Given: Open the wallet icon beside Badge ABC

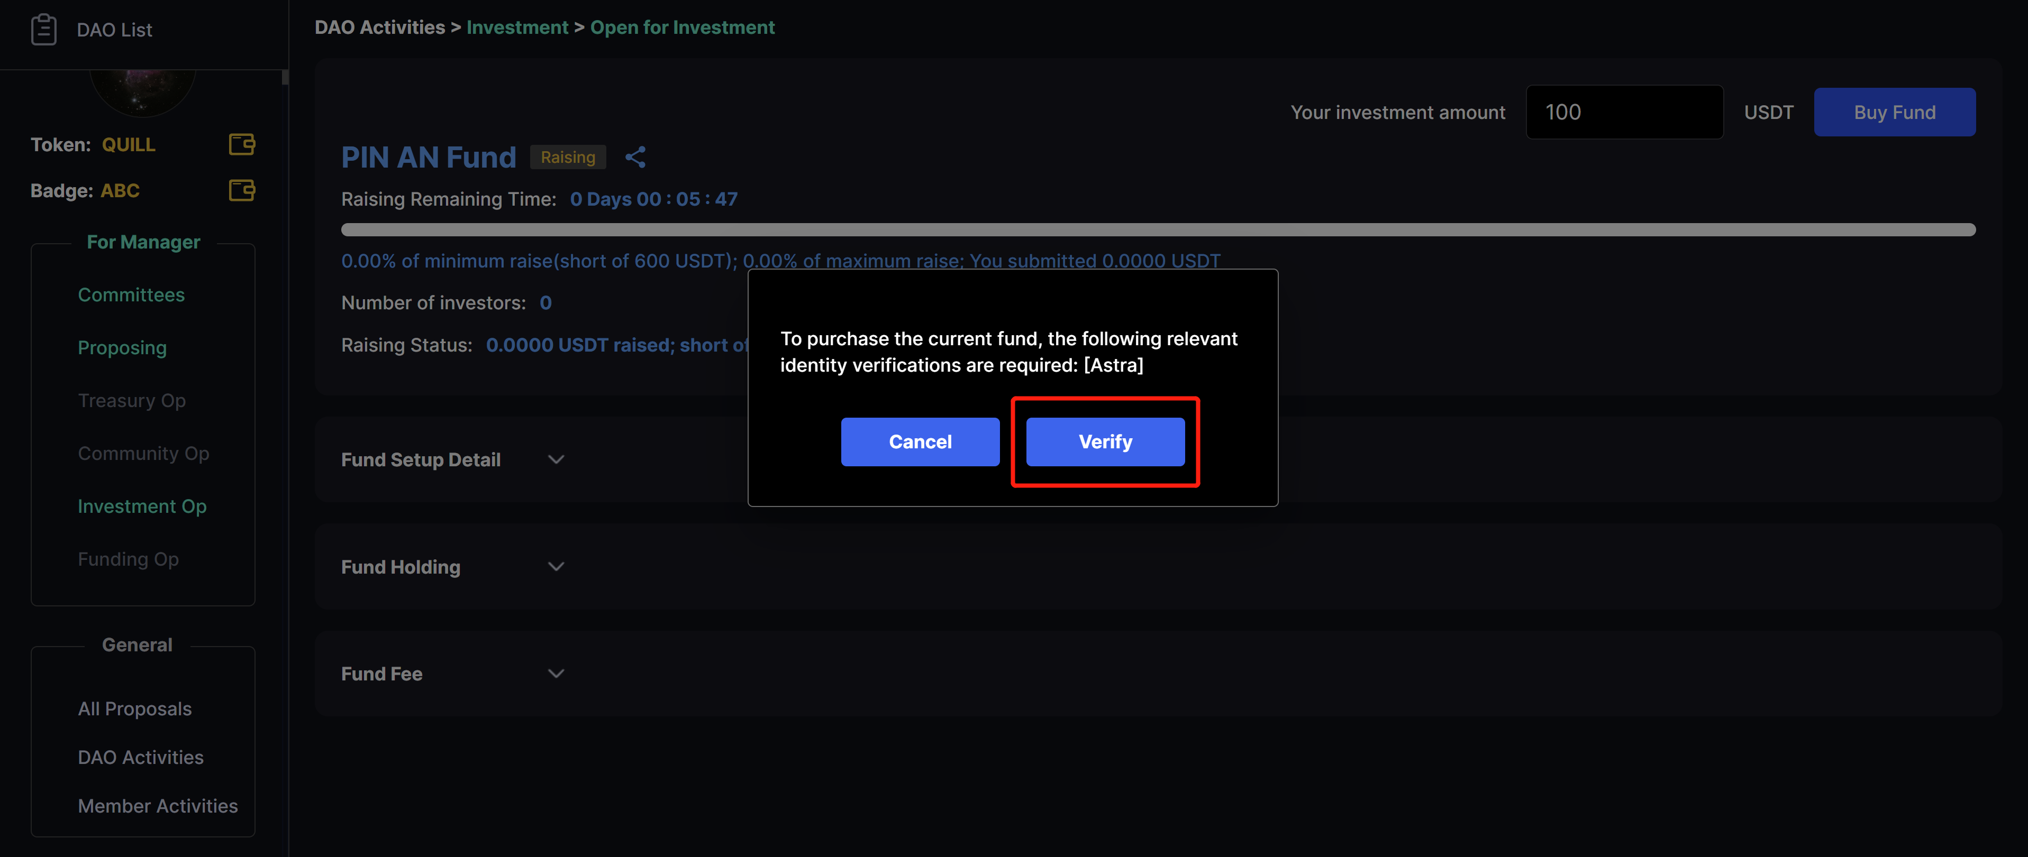Looking at the screenshot, I should pos(242,190).
